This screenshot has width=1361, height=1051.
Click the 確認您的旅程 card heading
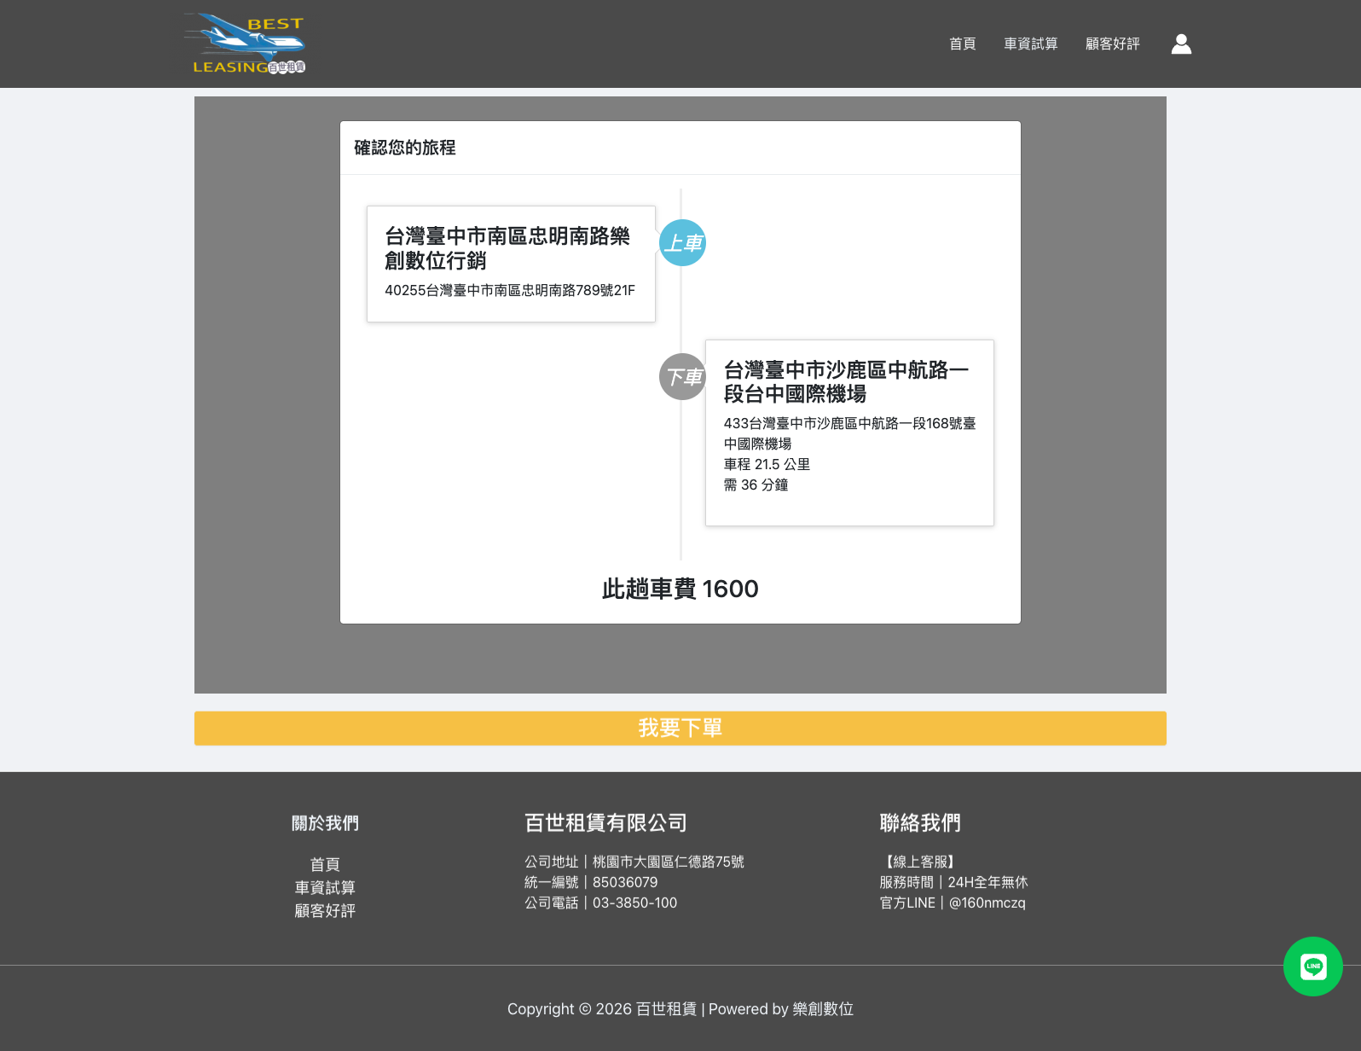click(405, 148)
